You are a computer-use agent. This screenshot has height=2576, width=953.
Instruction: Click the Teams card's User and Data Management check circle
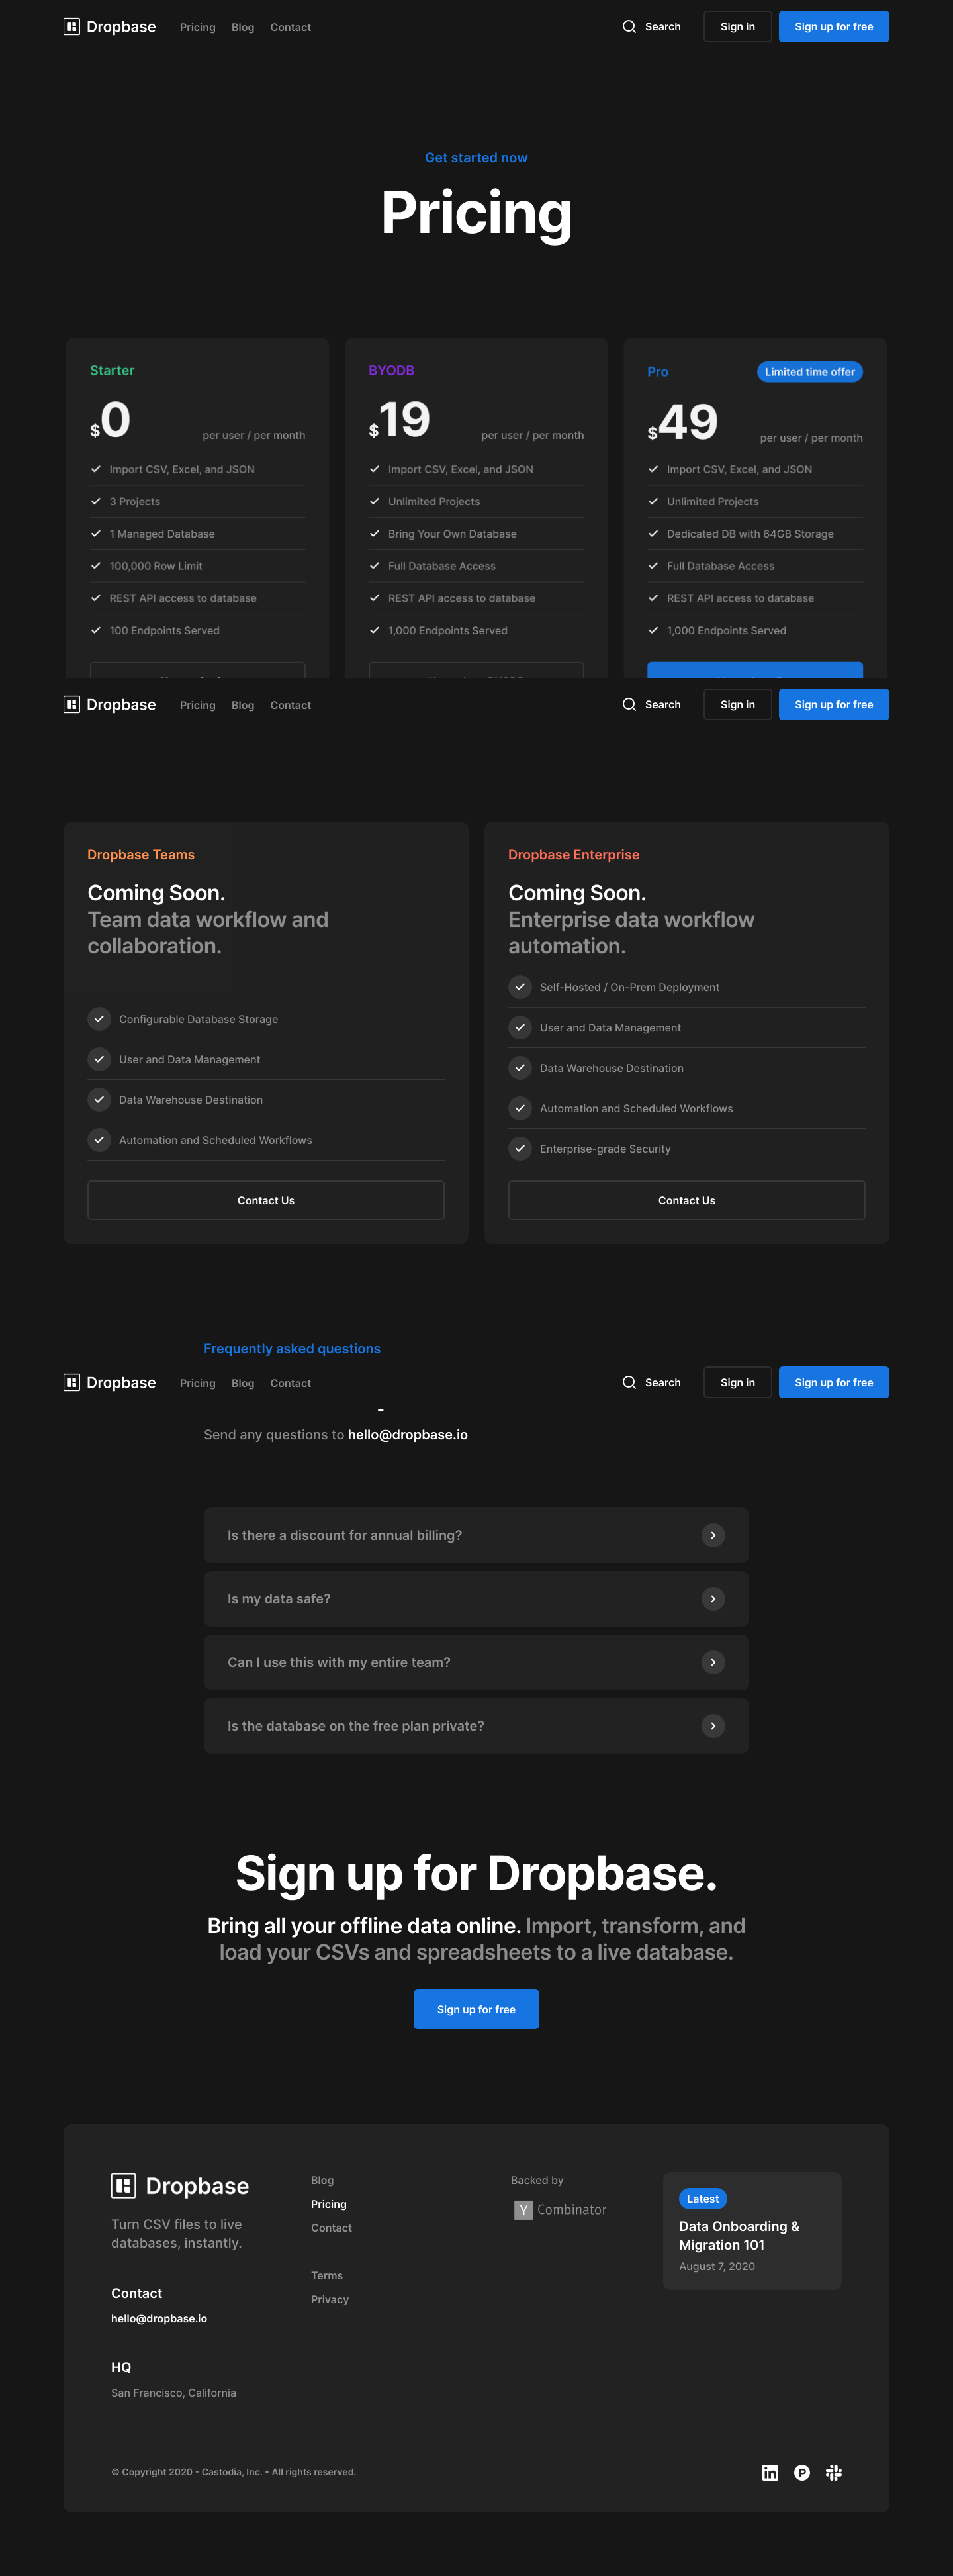[x=99, y=1059]
